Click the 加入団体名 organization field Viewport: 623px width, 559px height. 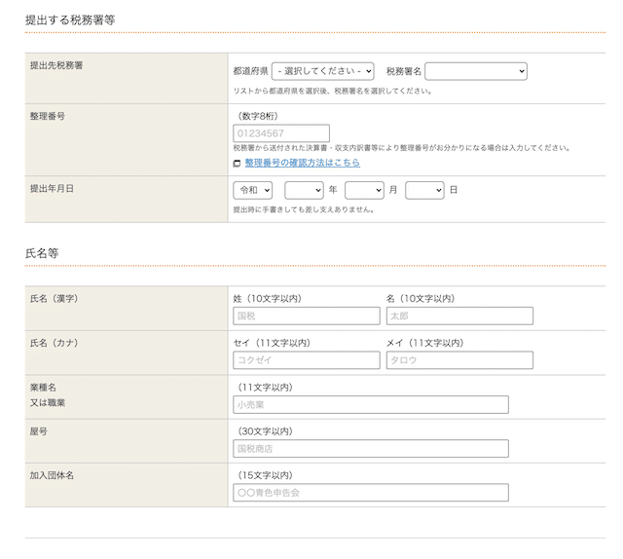pos(370,493)
